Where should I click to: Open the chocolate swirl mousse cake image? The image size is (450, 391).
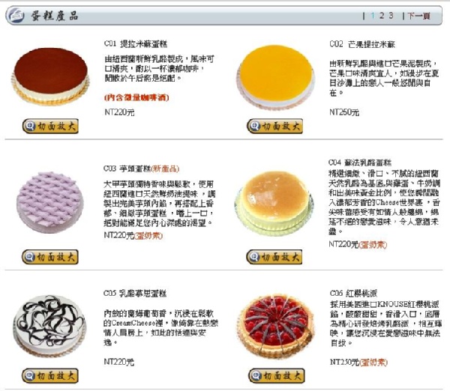(49, 327)
